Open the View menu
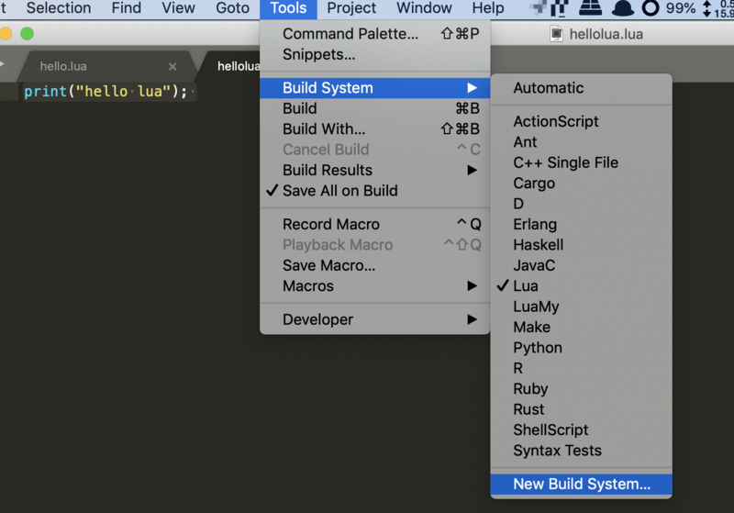This screenshot has width=734, height=513. (x=178, y=8)
